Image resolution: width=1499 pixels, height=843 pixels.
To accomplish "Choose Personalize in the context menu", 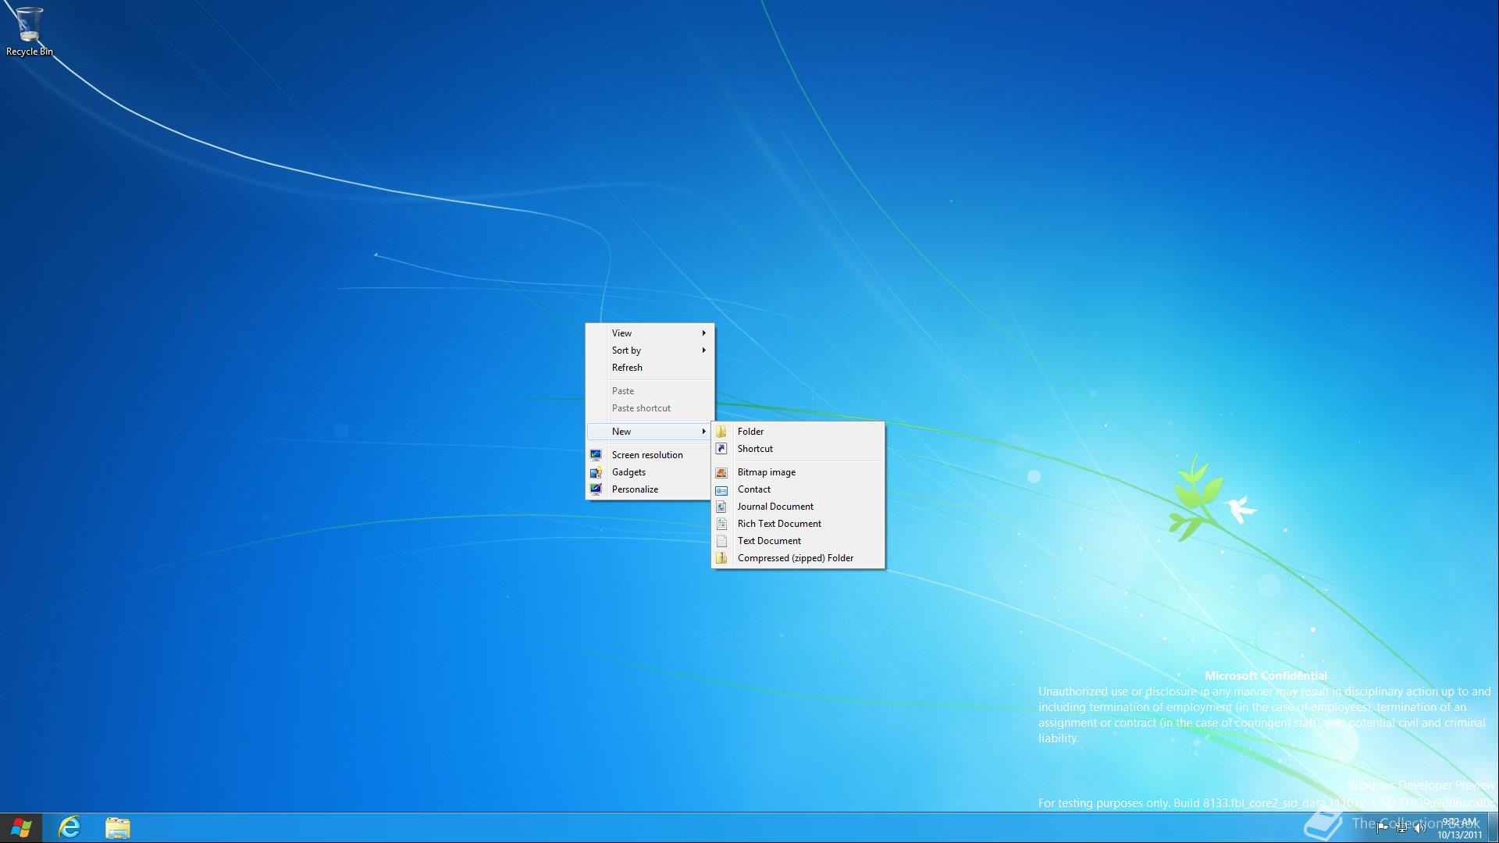I will point(650,489).
